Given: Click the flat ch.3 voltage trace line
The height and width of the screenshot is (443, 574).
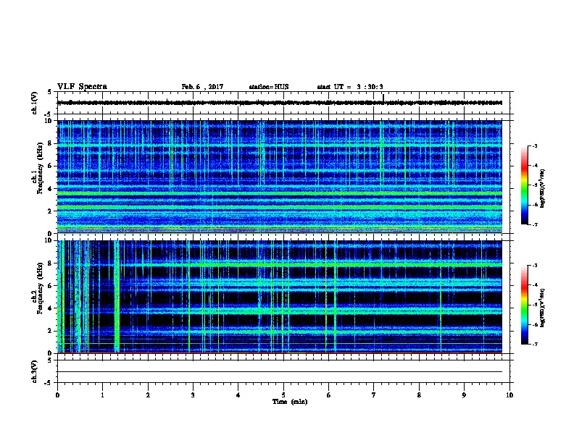Looking at the screenshot, I should click(280, 372).
